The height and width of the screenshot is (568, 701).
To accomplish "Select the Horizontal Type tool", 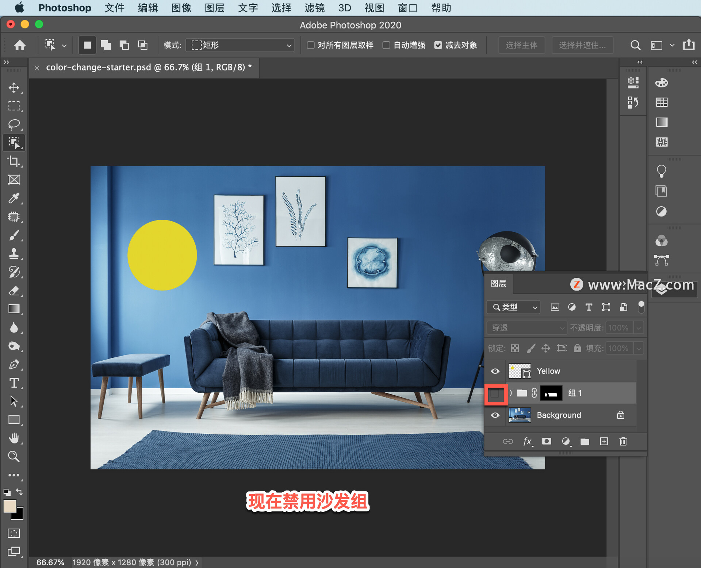I will coord(14,383).
